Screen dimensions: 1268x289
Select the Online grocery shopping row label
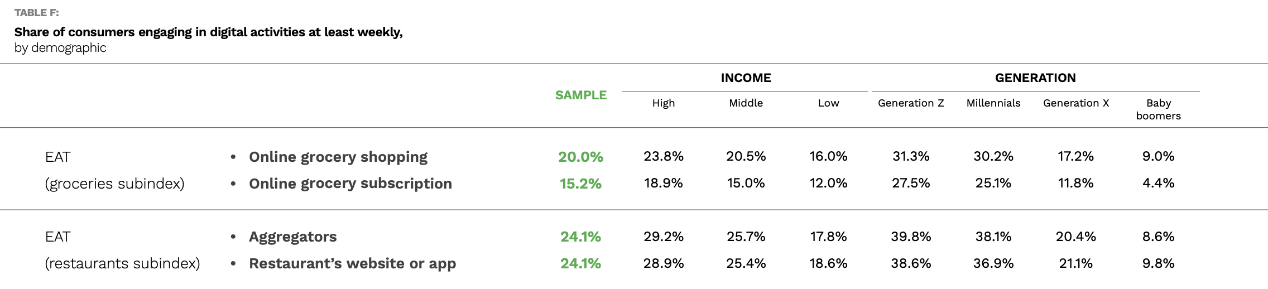coord(338,157)
